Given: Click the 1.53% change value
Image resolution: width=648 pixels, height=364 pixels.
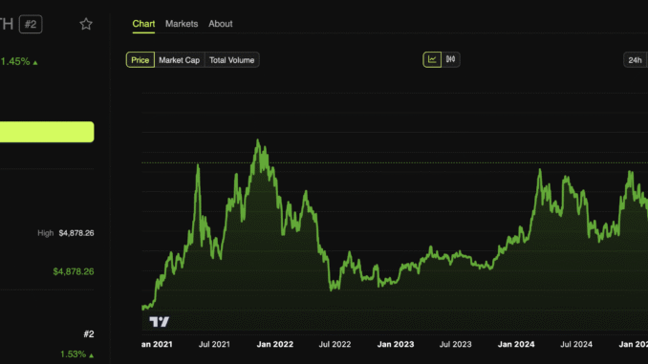Looking at the screenshot, I should click(76, 354).
